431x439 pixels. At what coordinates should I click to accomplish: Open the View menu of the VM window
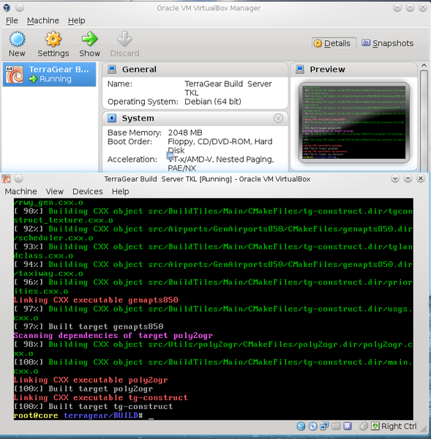tap(55, 192)
